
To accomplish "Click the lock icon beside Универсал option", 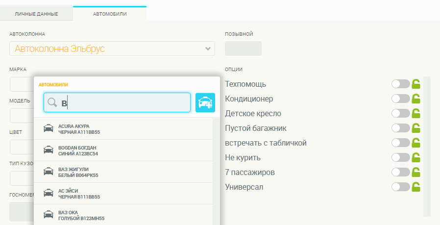I will 416,187.
